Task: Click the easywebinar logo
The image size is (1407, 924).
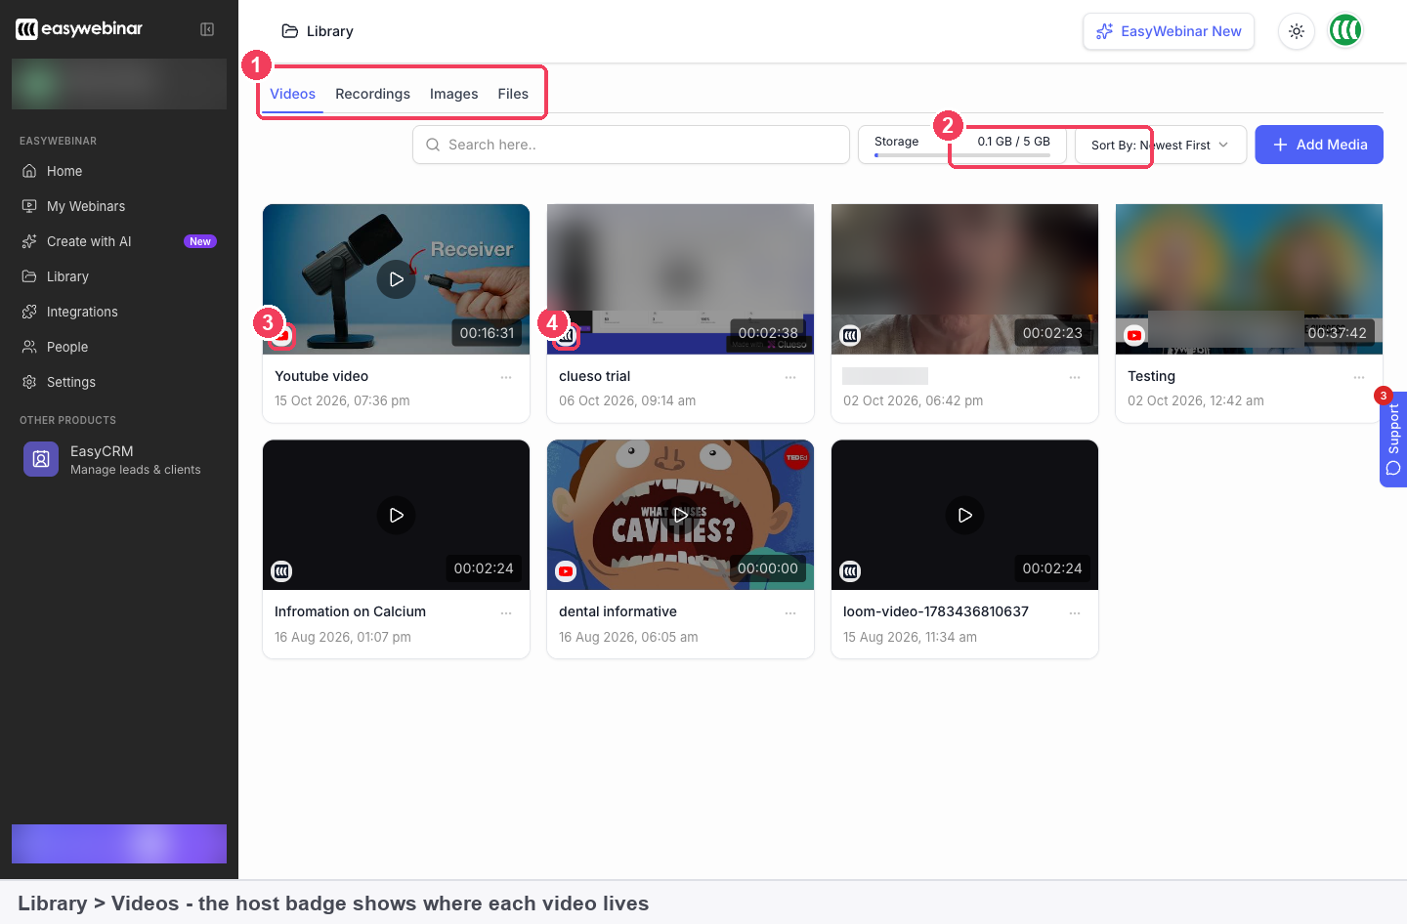Action: pos(79,29)
